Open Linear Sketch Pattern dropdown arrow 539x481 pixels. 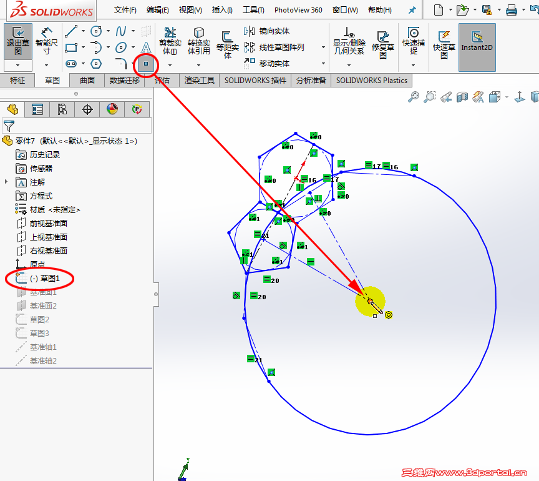coord(323,47)
